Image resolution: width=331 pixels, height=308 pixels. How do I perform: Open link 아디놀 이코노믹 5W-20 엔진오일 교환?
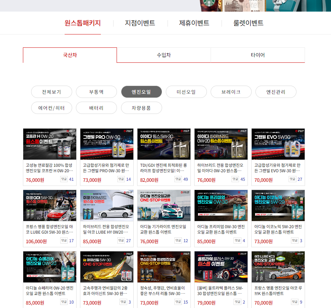tap(278, 229)
